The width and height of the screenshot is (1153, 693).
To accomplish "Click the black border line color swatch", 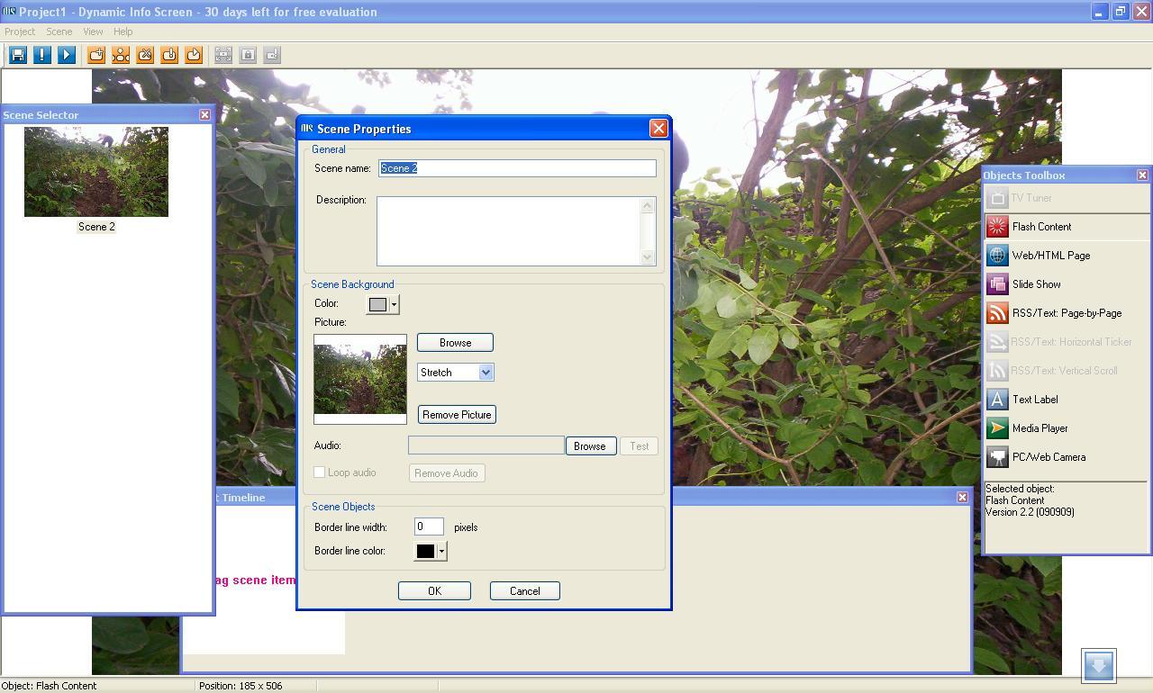I will pos(425,552).
